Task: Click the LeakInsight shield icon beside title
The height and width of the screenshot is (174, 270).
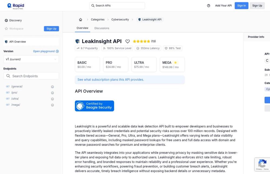Action: coord(77,41)
